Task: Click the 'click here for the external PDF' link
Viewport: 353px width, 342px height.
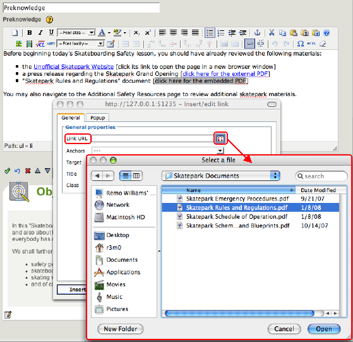Action: [225, 74]
